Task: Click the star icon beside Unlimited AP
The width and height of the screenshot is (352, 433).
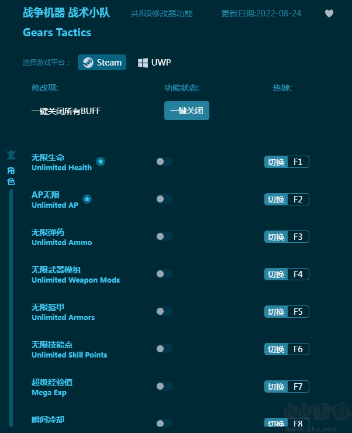Action: coord(87,199)
